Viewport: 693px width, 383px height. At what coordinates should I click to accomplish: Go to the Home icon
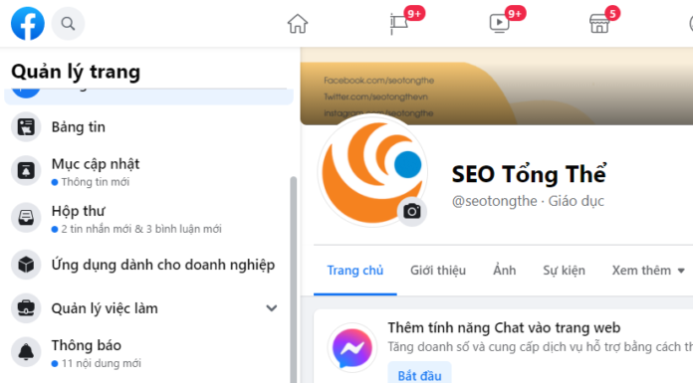click(298, 24)
